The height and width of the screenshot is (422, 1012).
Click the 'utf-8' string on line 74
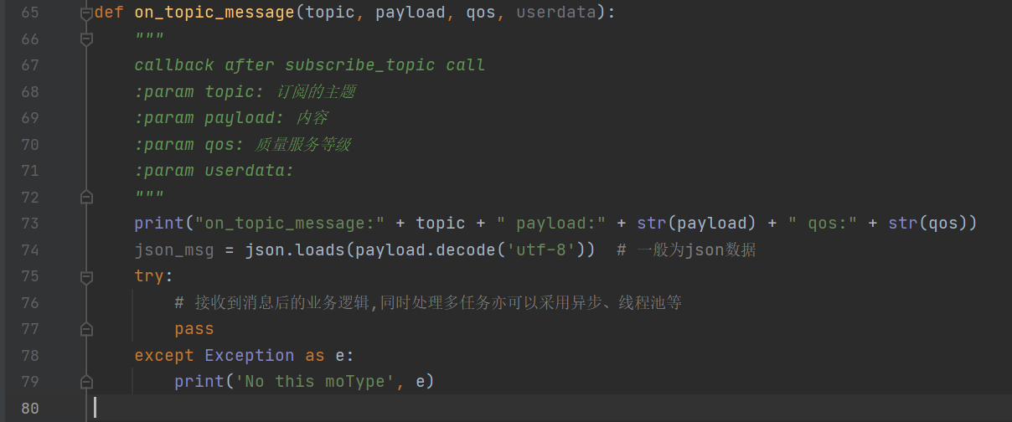coord(541,250)
